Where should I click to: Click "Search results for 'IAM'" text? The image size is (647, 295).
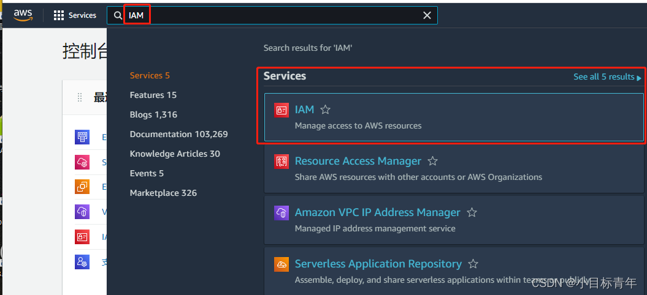[308, 48]
